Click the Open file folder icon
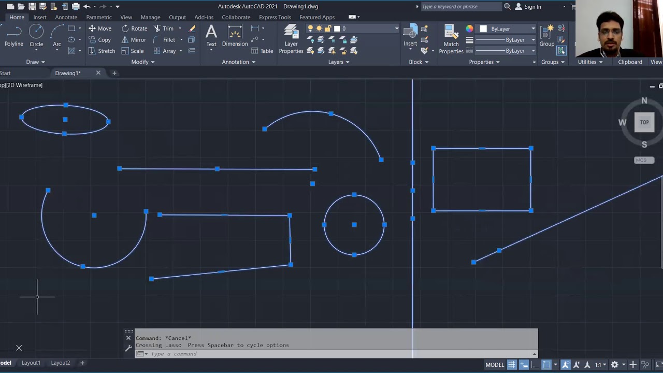 21,6
